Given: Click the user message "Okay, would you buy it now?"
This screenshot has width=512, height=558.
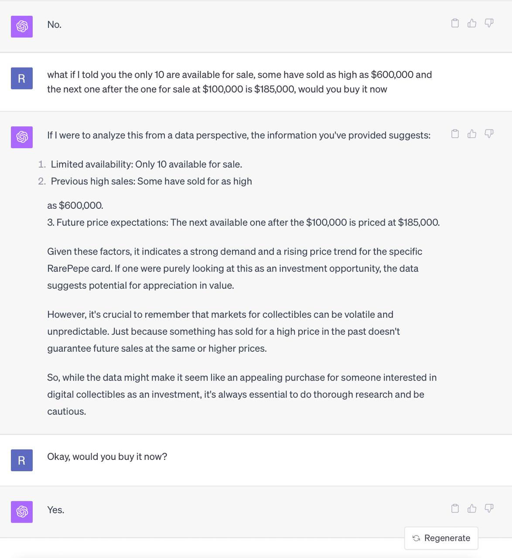Looking at the screenshot, I should (107, 456).
